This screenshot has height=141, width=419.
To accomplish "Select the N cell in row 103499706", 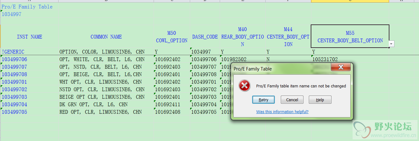I will click(288, 59).
